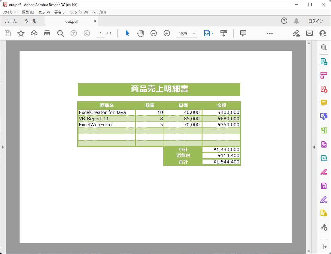Image resolution: width=331 pixels, height=254 pixels.
Task: Add the file to starred (star icon)
Action: (21, 33)
